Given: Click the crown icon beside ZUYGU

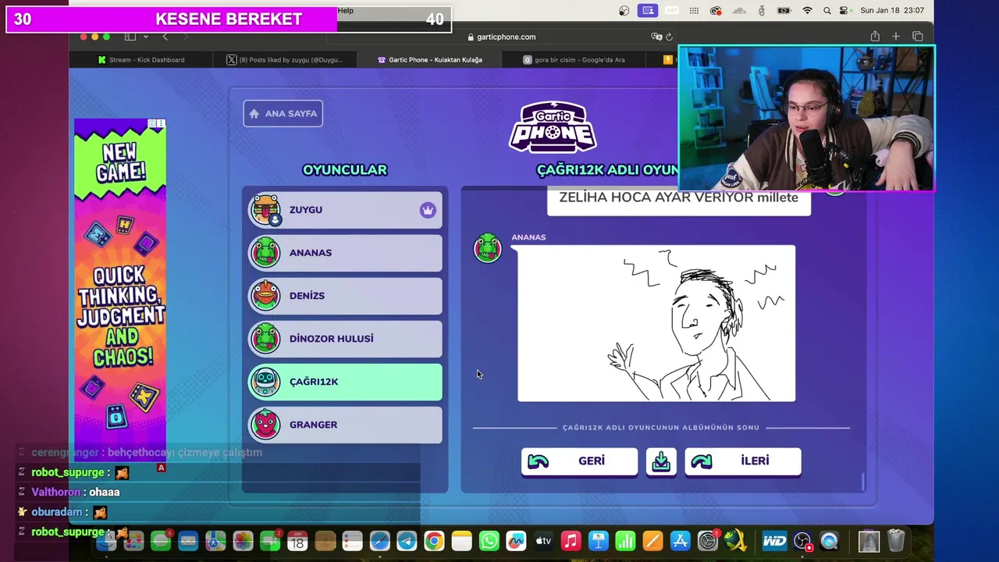Looking at the screenshot, I should [427, 210].
